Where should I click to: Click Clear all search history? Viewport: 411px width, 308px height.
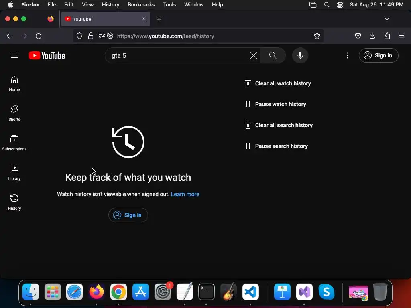coord(279,125)
